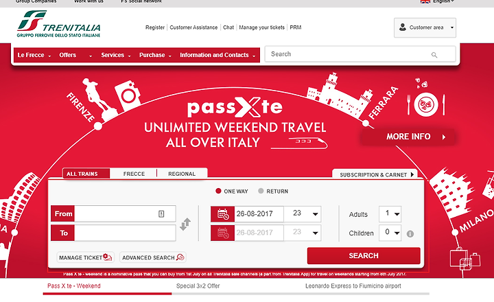Click the Manage Ticket button
The width and height of the screenshot is (494, 302).
85,257
